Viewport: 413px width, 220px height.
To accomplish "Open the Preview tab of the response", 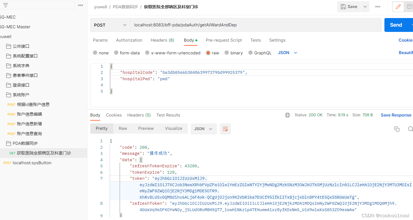I will (146, 128).
